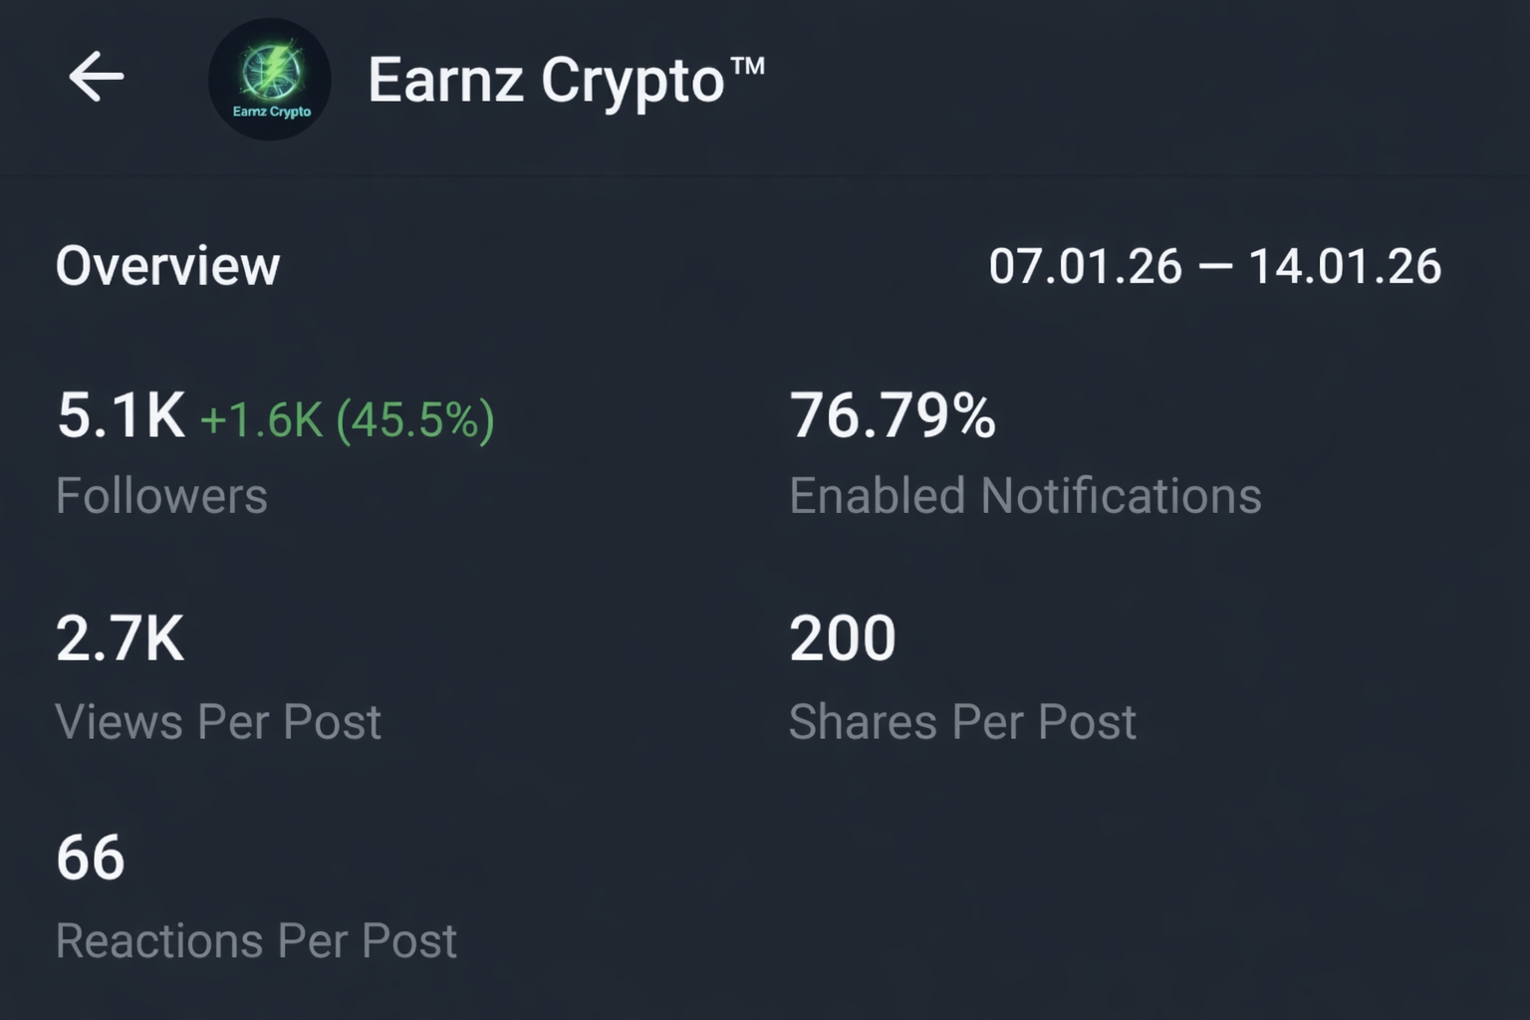Select the 5.1K Followers count

click(x=120, y=418)
